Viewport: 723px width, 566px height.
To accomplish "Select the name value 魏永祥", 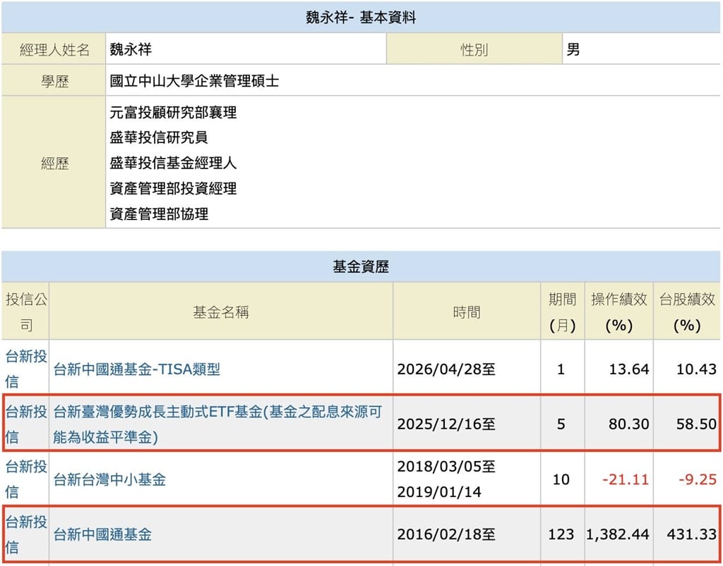I will click(x=131, y=49).
